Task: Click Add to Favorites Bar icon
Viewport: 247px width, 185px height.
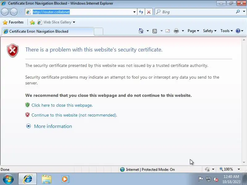Action: pos(32,22)
